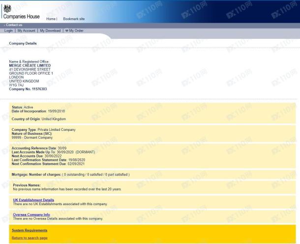
Task: Select postcode W1G 7AJ
Action: point(16,85)
